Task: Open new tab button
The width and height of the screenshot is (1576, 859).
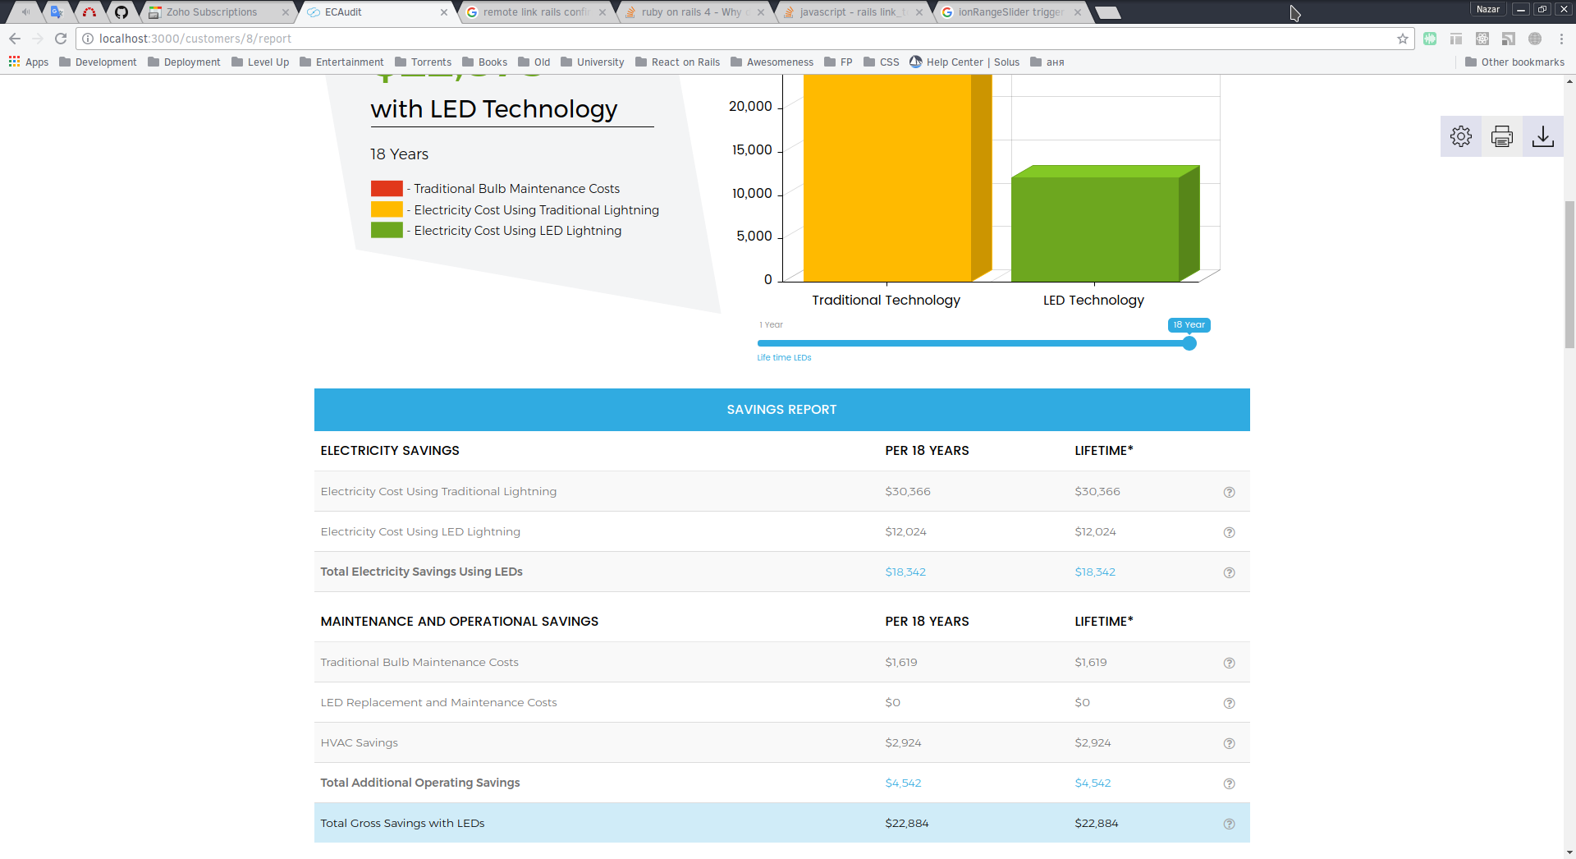Action: (x=1108, y=12)
